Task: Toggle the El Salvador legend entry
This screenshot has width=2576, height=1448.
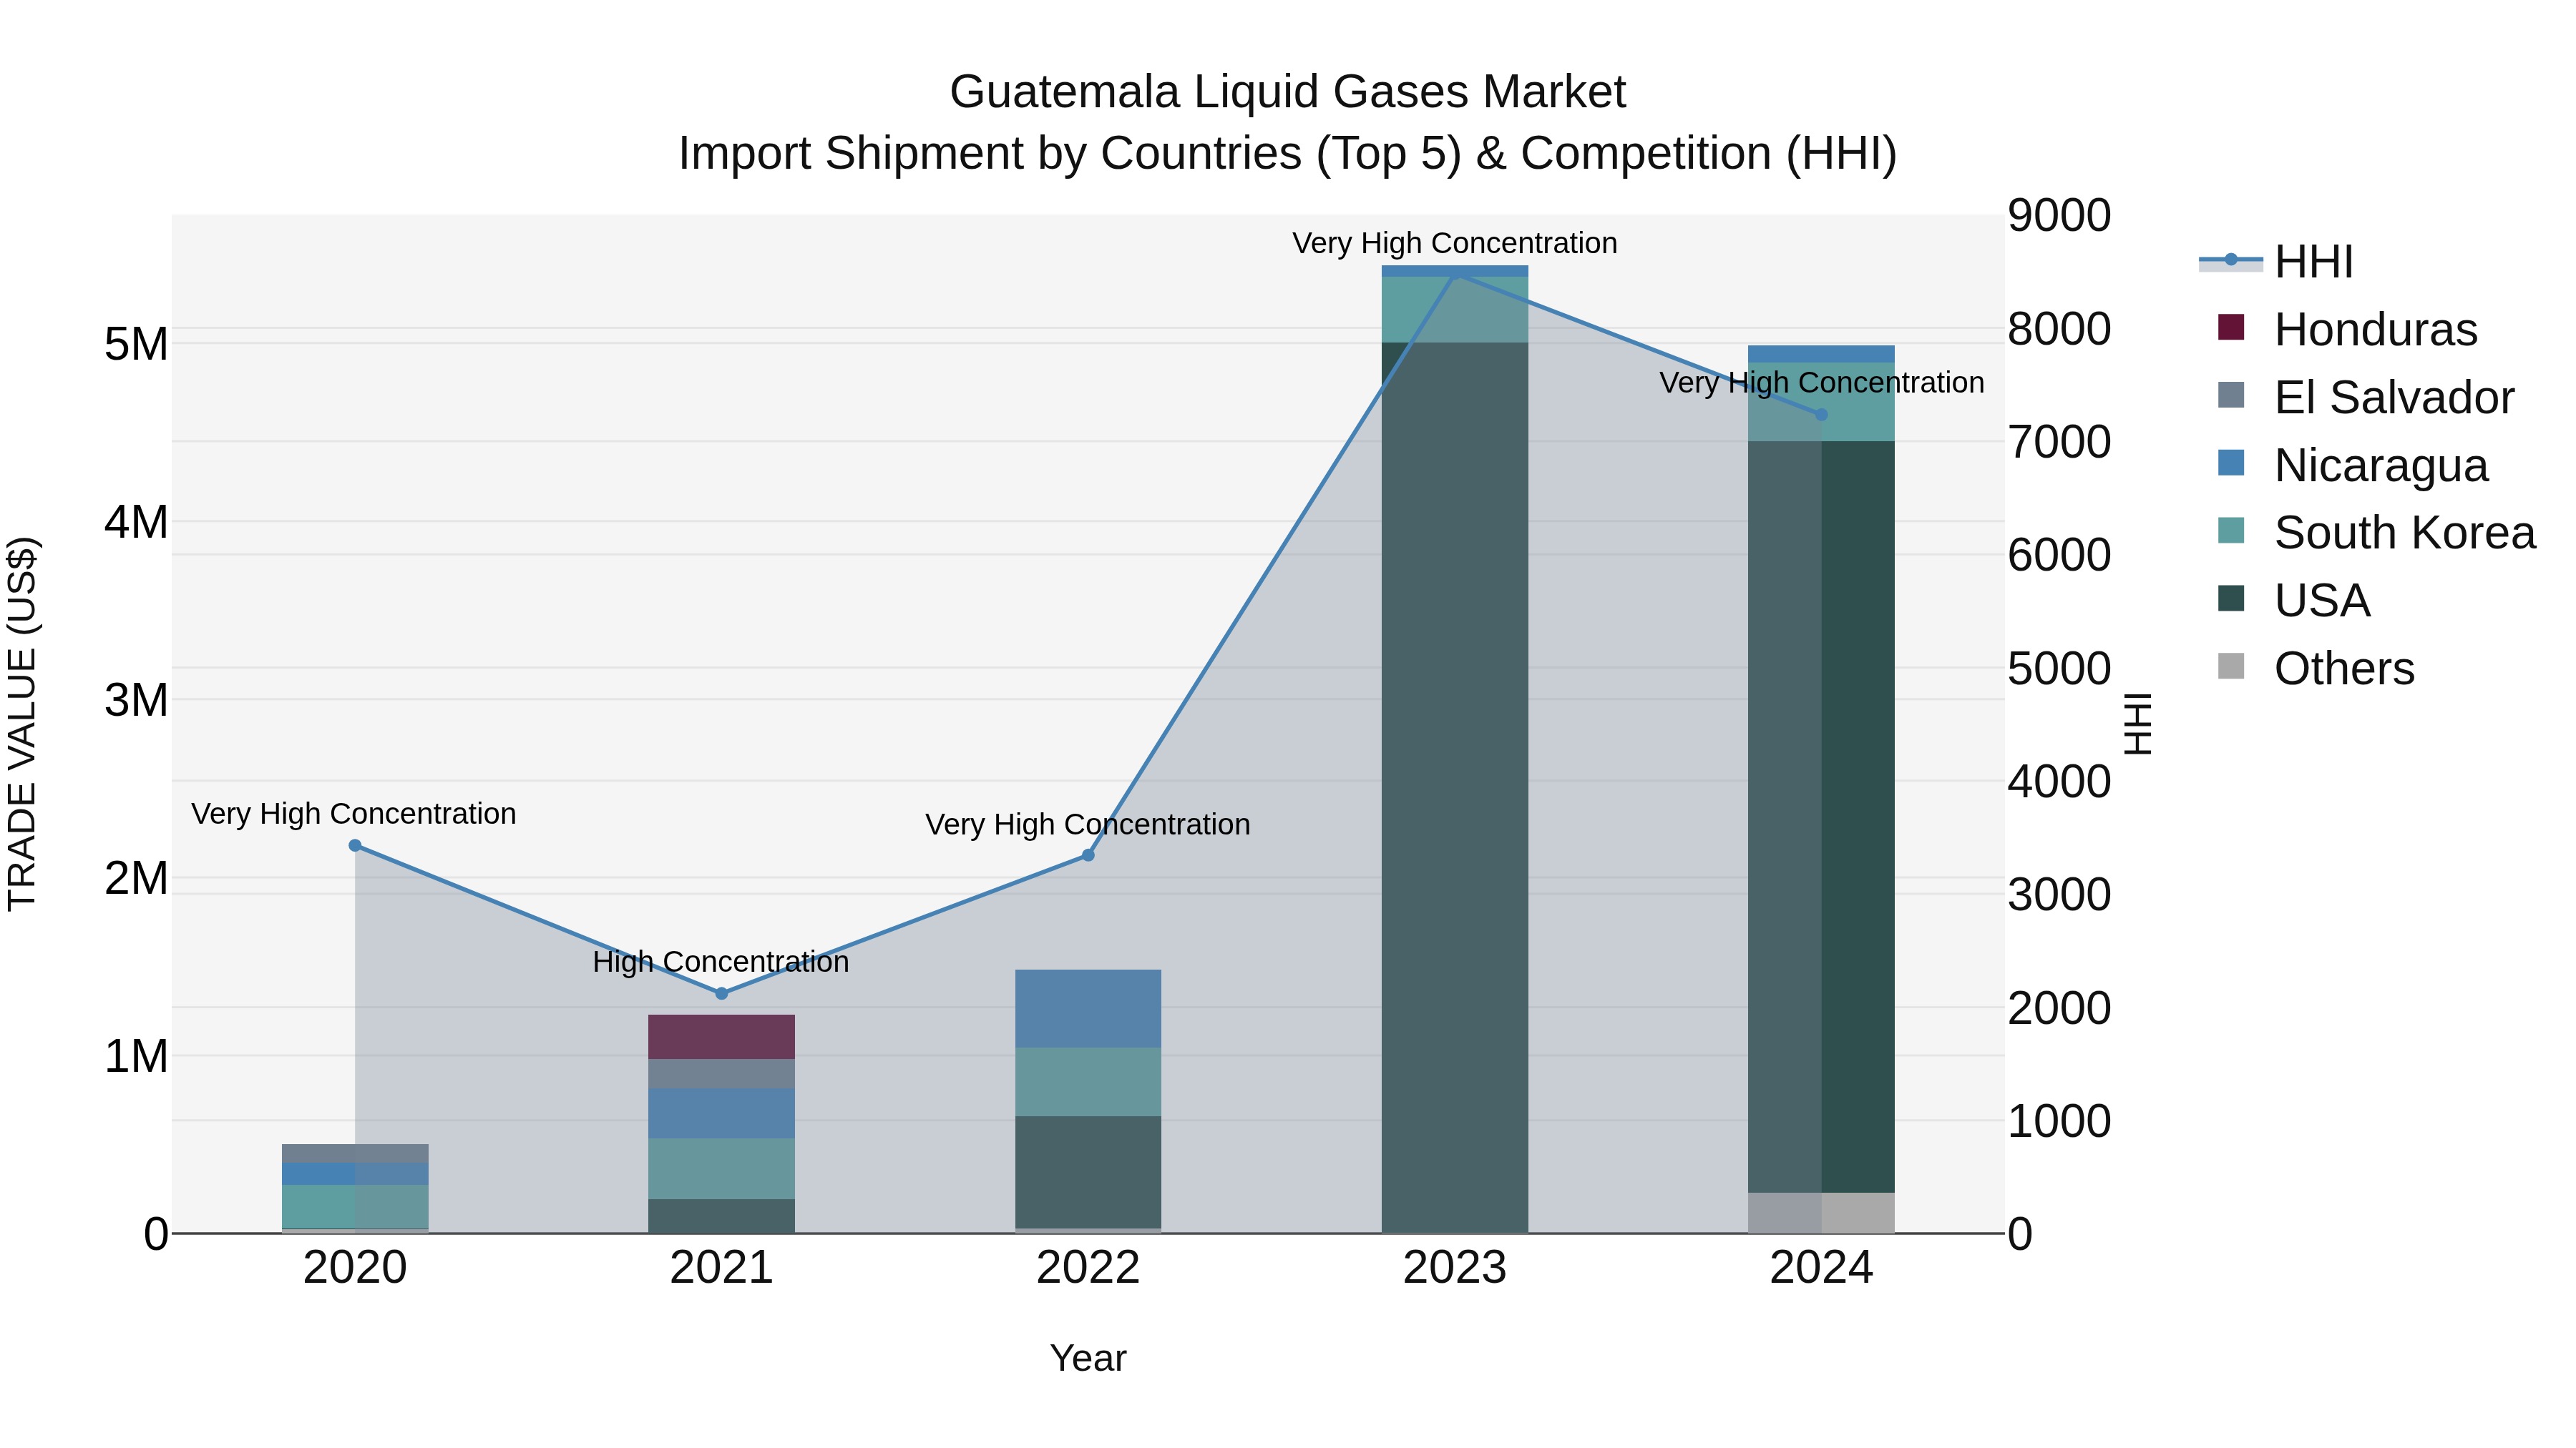Action: coord(2365,398)
